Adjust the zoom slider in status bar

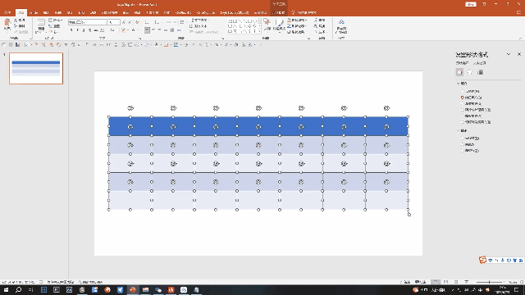click(x=490, y=282)
